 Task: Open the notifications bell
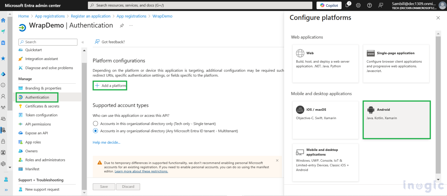tap(347, 5)
